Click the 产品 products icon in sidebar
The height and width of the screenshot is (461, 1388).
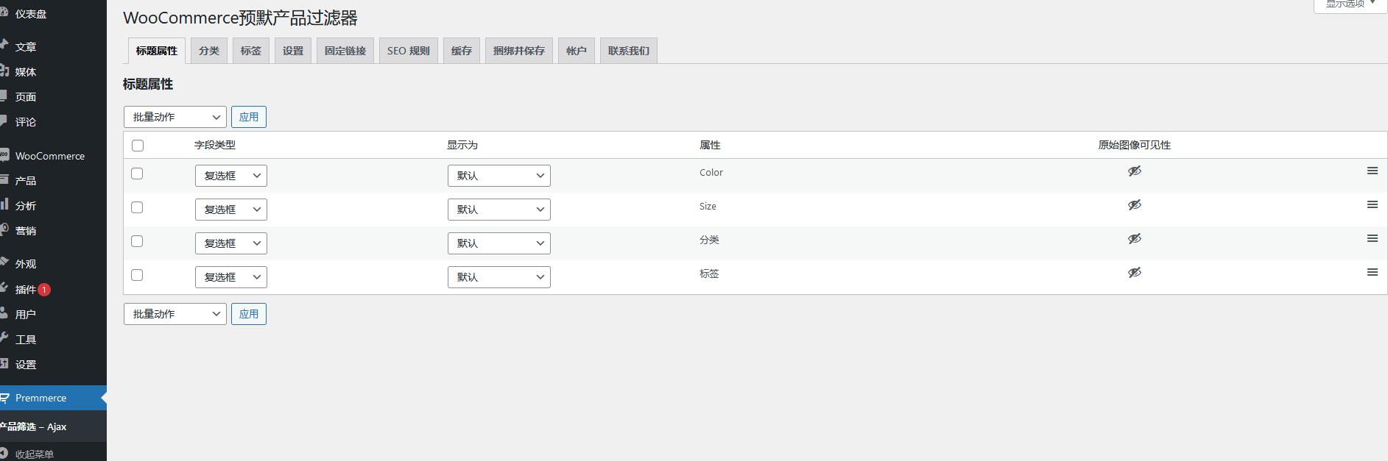(x=4, y=179)
